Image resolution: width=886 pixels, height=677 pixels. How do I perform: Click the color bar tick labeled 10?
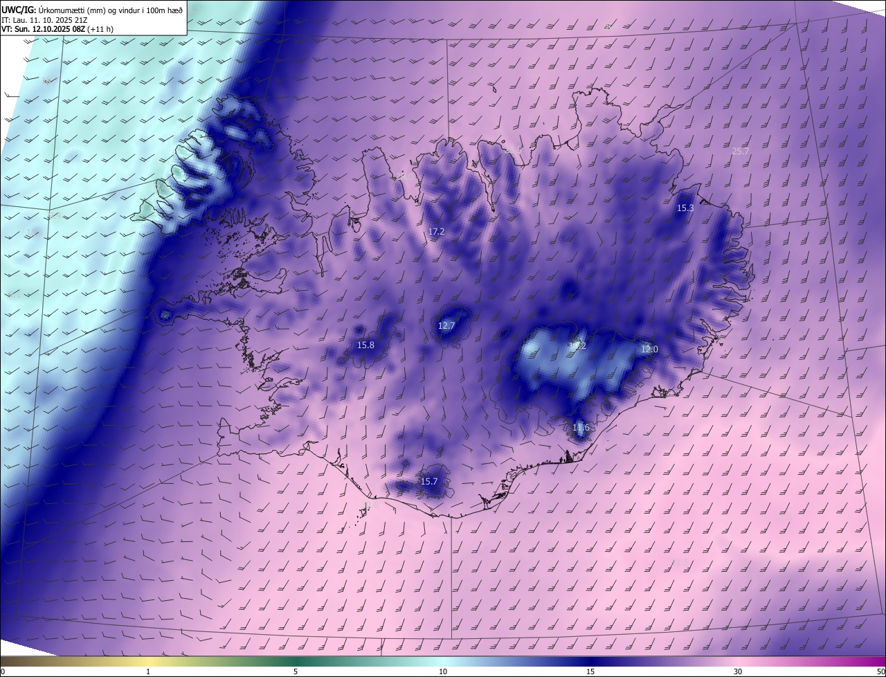pos(443,671)
